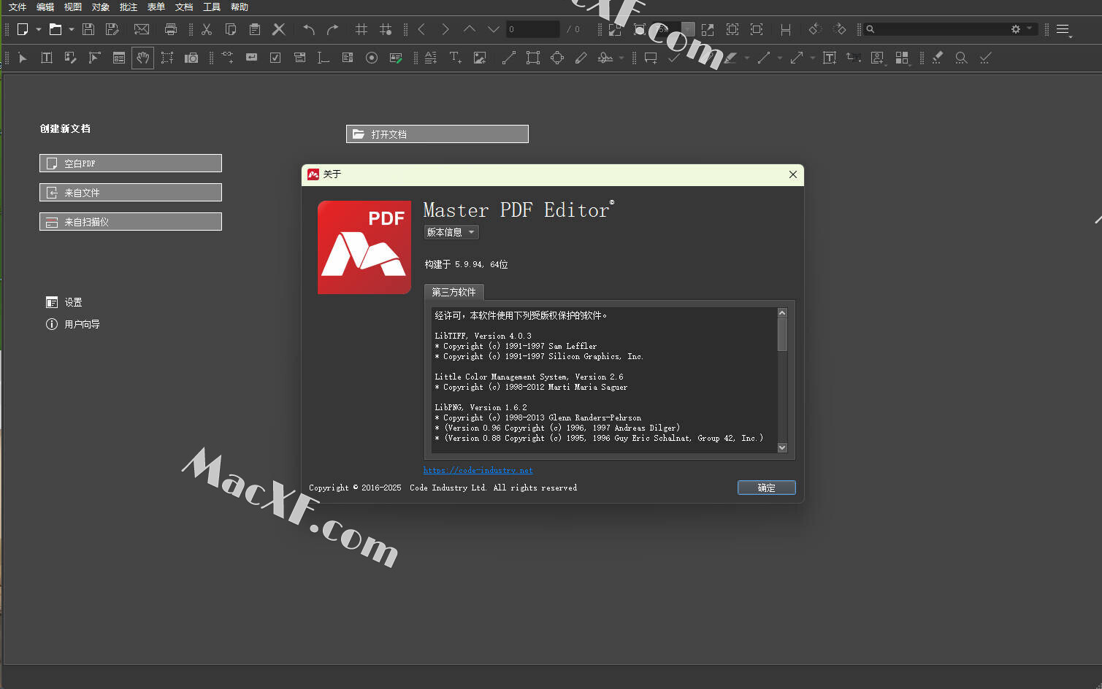
Task: Open 设置 on the start page
Action: point(64,302)
